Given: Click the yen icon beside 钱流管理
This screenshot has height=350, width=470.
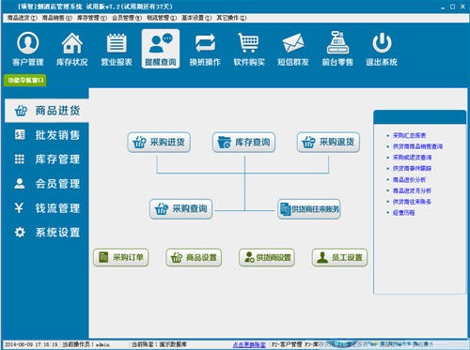Looking at the screenshot, I should pyautogui.click(x=19, y=207).
